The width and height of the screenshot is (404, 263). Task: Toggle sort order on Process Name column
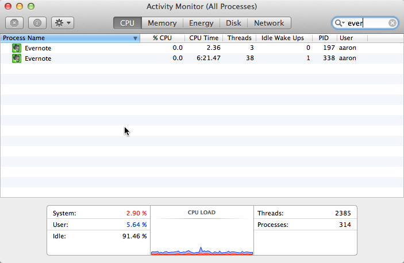pyautogui.click(x=69, y=38)
